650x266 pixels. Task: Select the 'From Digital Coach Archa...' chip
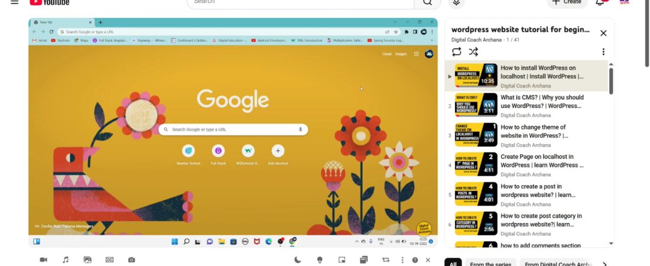pos(558,262)
